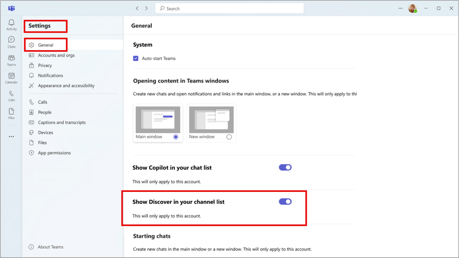Select the New window radio button

[229, 137]
